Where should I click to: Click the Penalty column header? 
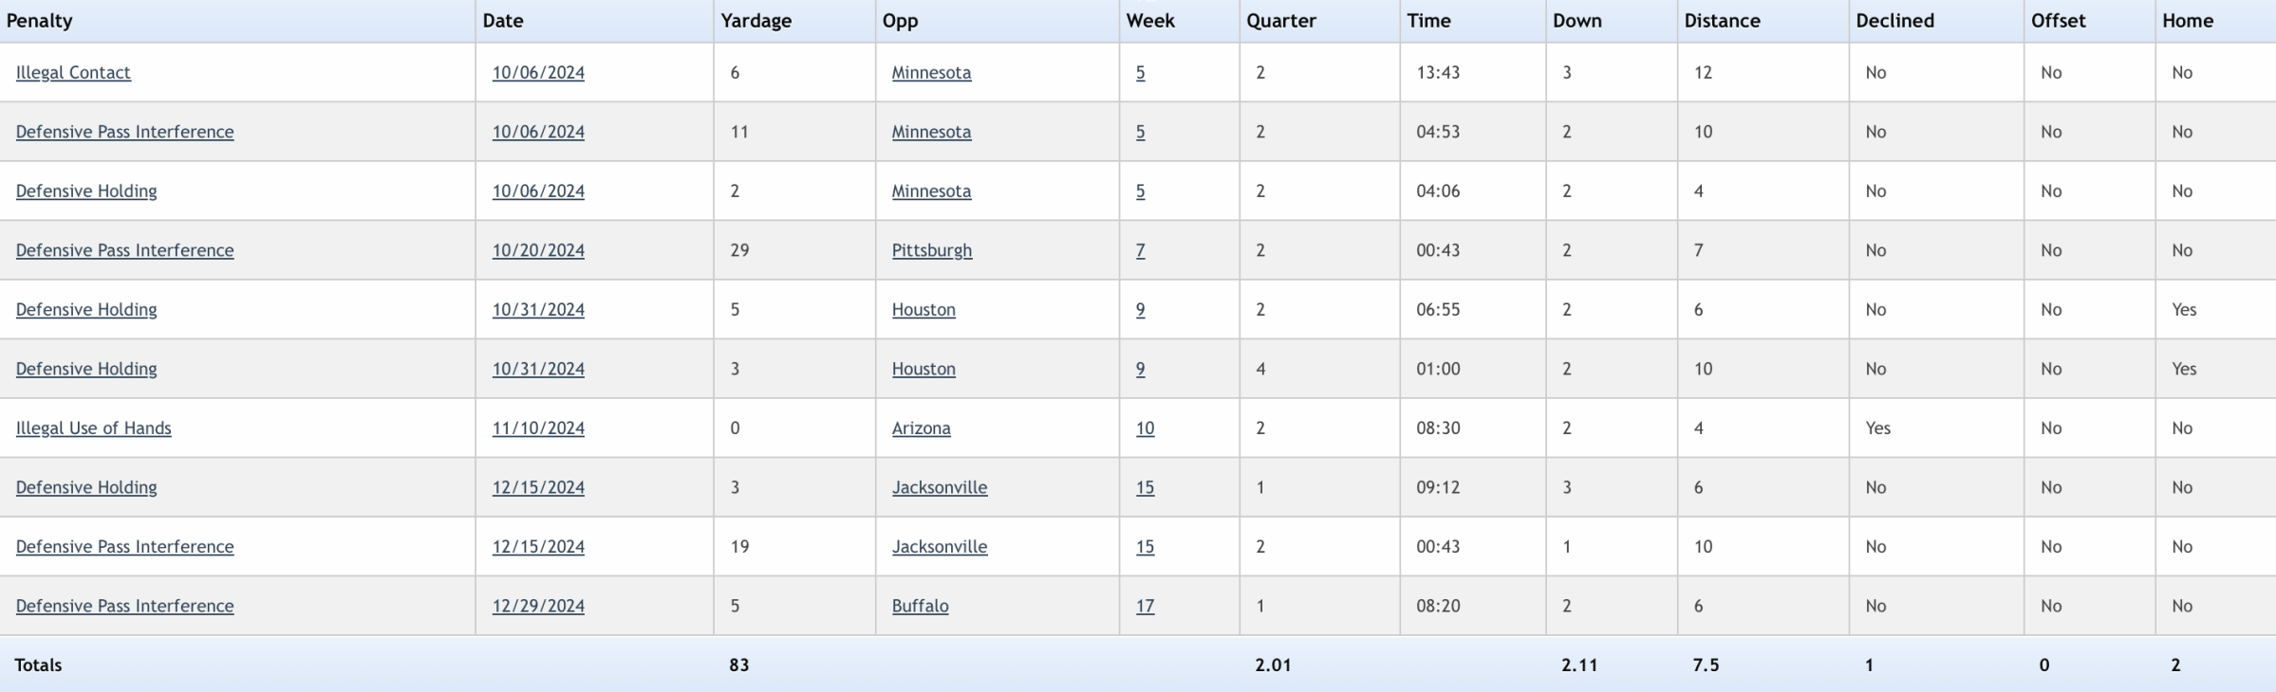tap(39, 21)
